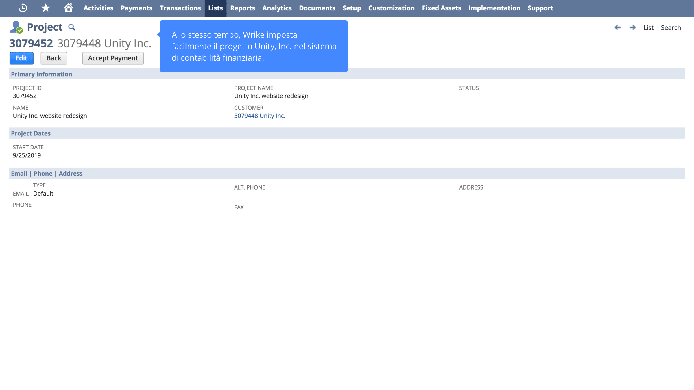This screenshot has height=390, width=694.
Task: Click the Default email type value
Action: (43, 194)
